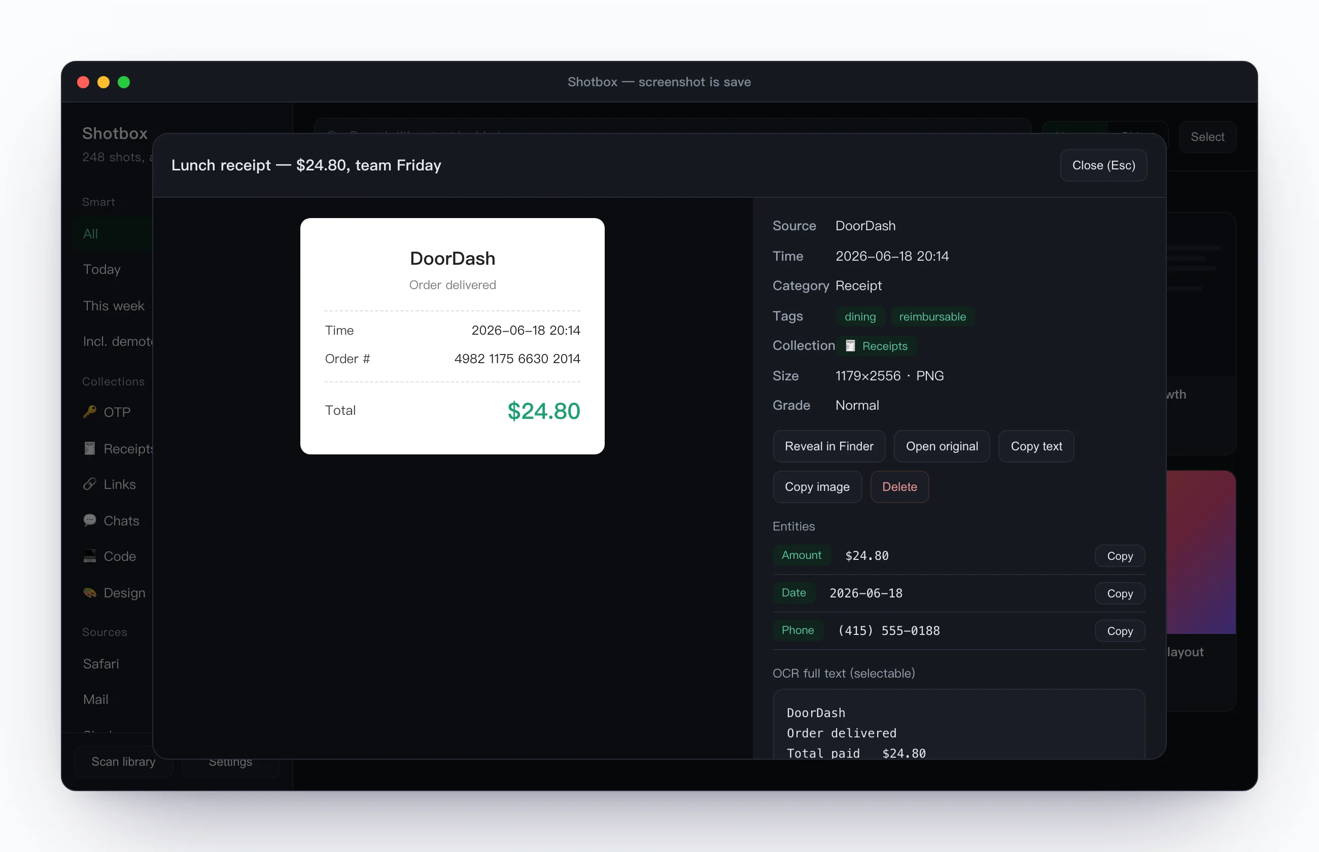Screen dimensions: 1319x852
Task: Copy the Date entity 2026-06-18
Action: coord(1120,594)
